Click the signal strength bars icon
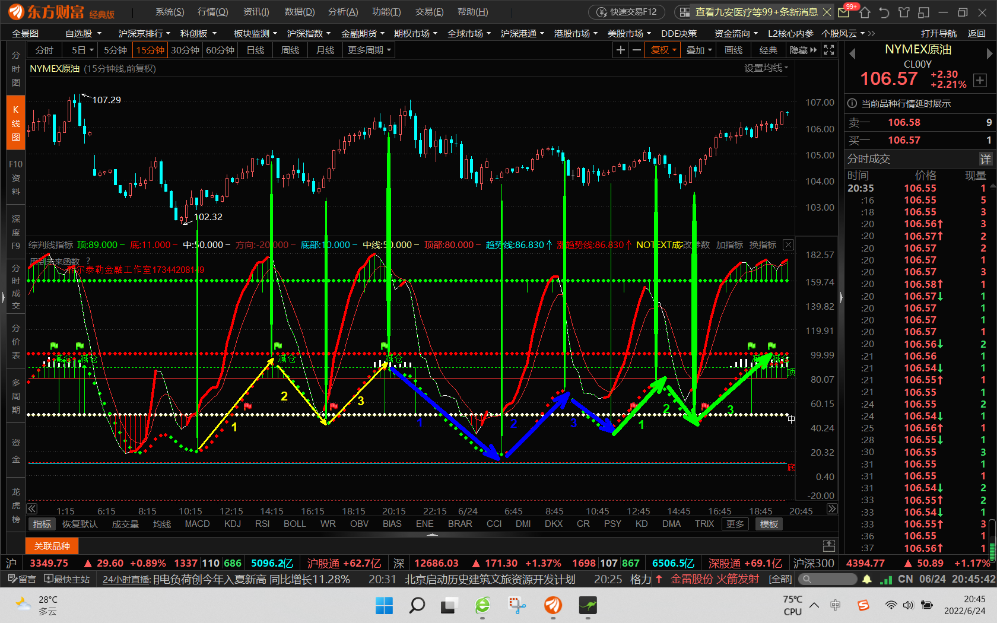 click(x=886, y=579)
